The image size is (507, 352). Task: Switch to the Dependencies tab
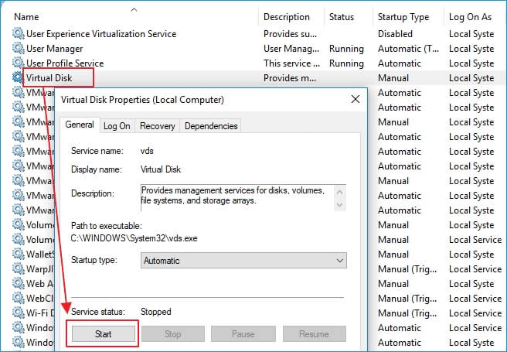point(211,126)
